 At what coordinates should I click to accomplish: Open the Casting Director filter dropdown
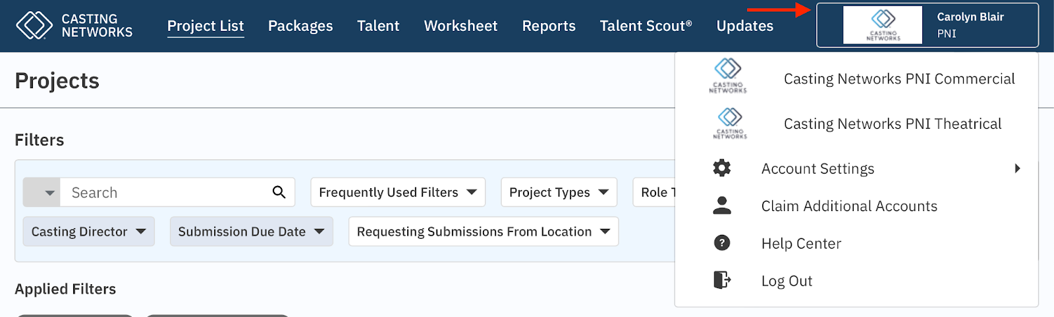tap(89, 232)
